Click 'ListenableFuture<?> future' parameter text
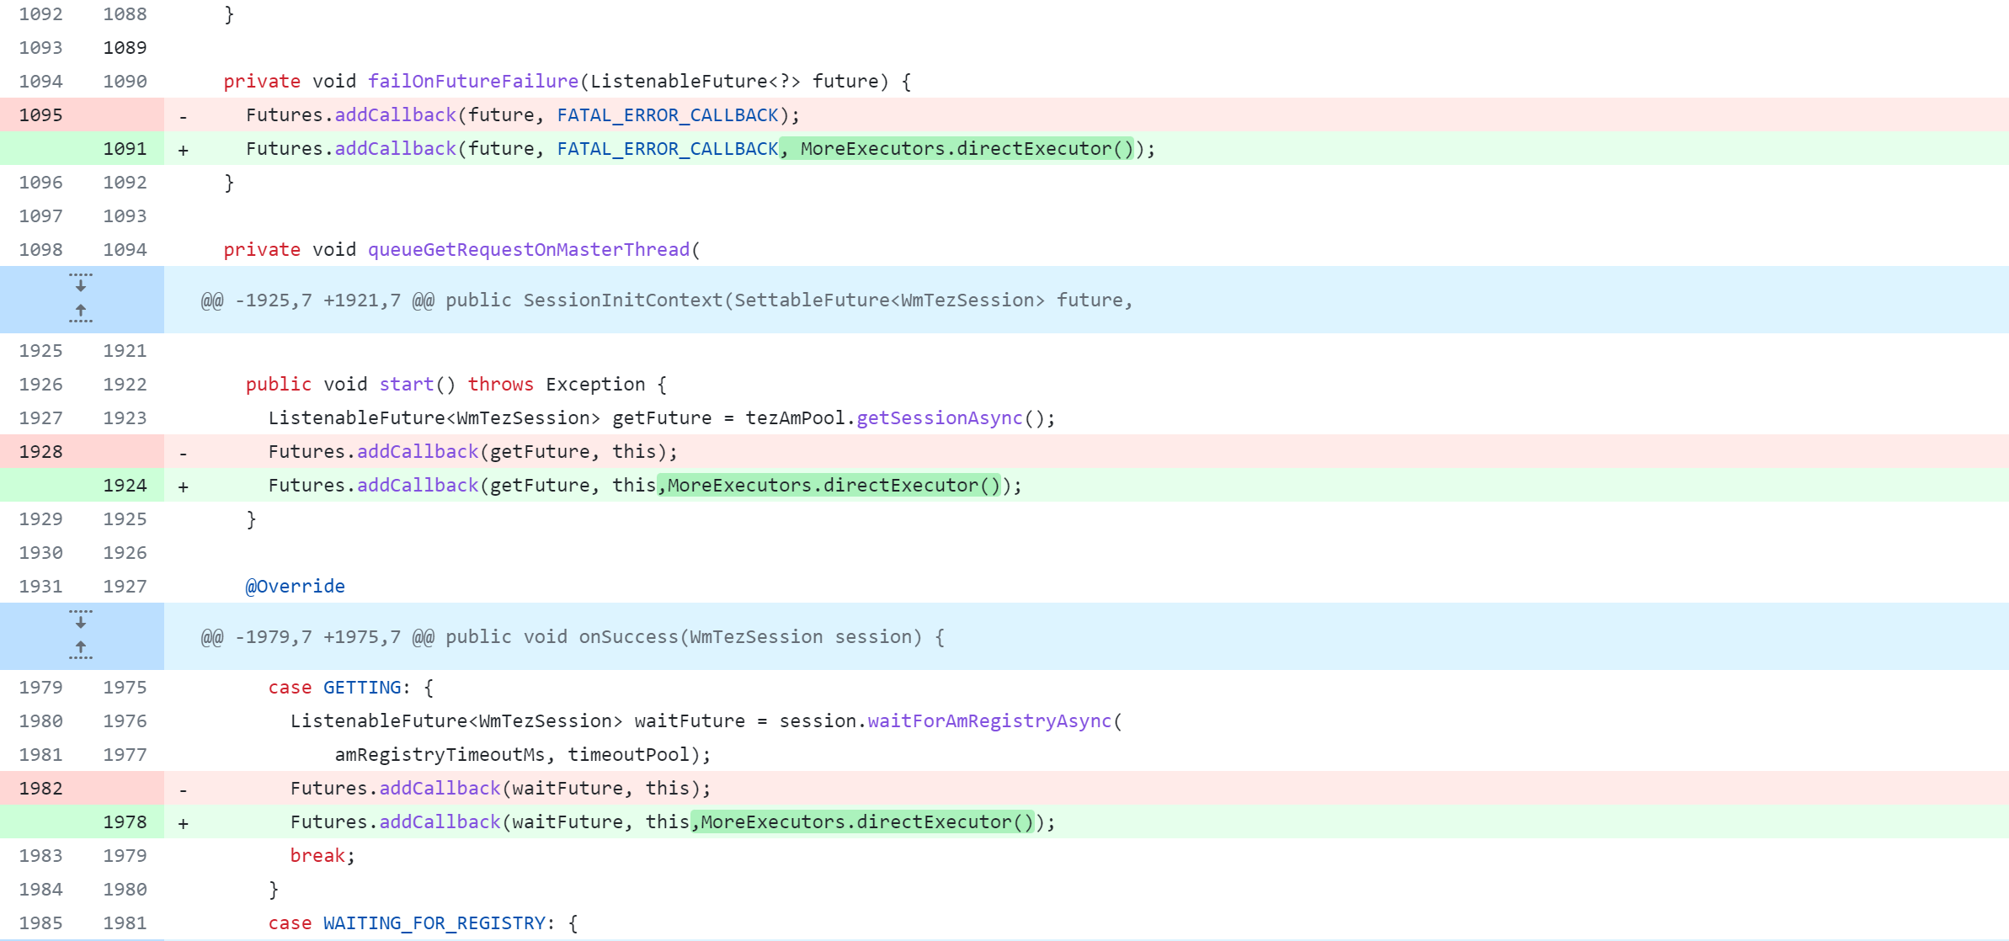This screenshot has width=2009, height=941. point(734,81)
